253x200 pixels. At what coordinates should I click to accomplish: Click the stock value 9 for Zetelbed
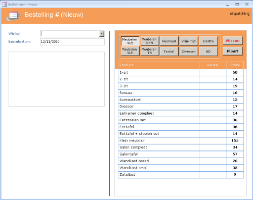click(x=235, y=175)
